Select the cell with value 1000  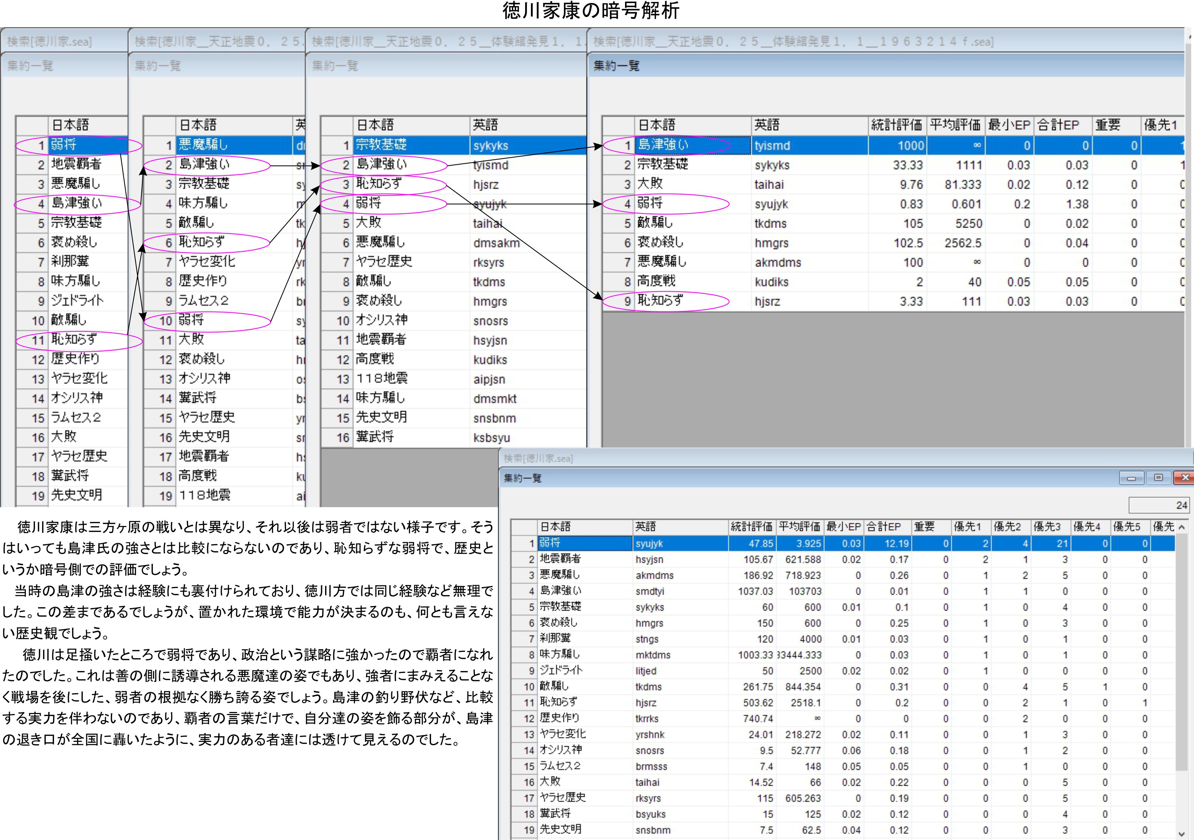pyautogui.click(x=897, y=146)
